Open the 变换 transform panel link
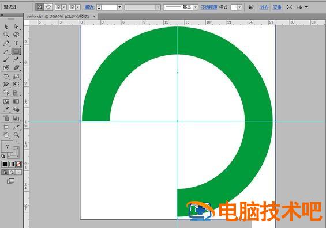Screen dimensions: 326x228 tap(277, 7)
